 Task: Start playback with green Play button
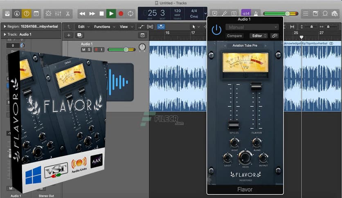111,13
